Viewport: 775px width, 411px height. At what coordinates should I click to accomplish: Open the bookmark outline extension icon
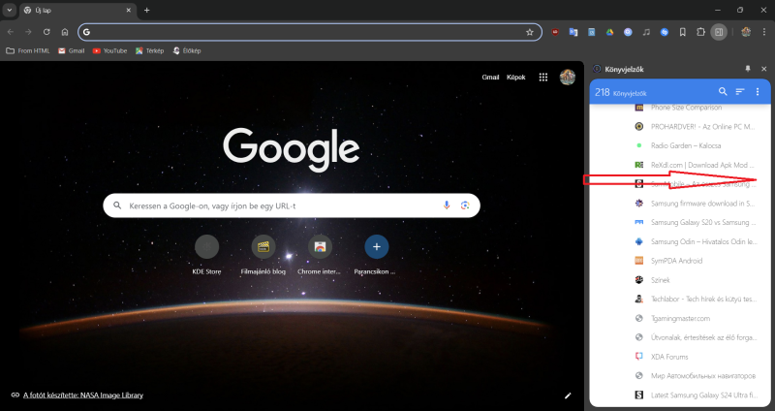[x=683, y=32]
